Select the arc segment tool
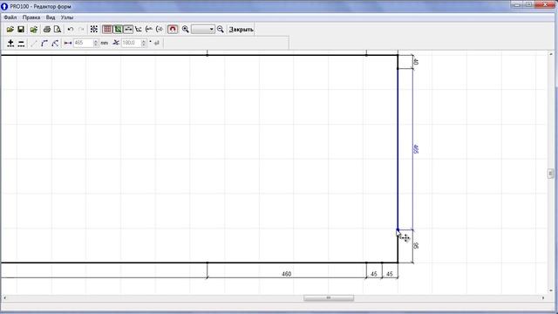Viewport: 558px width, 314px height. tap(44, 43)
